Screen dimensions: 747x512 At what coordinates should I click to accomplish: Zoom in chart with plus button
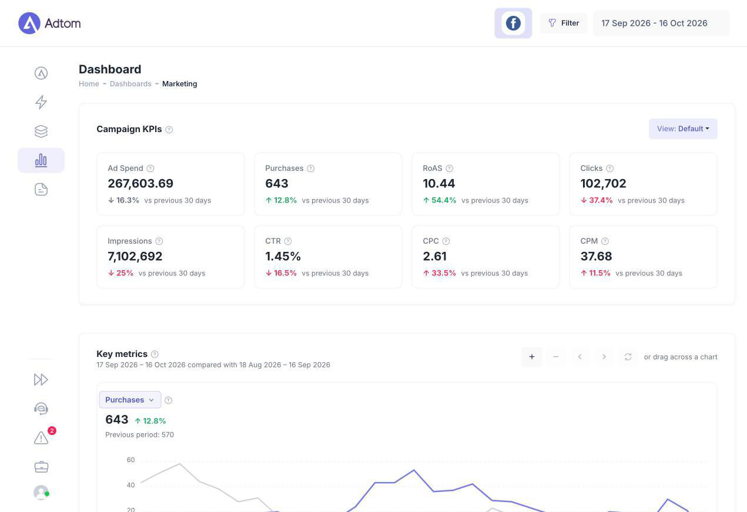click(x=532, y=356)
